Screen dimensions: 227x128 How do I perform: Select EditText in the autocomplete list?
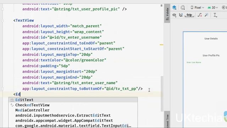point(73,100)
